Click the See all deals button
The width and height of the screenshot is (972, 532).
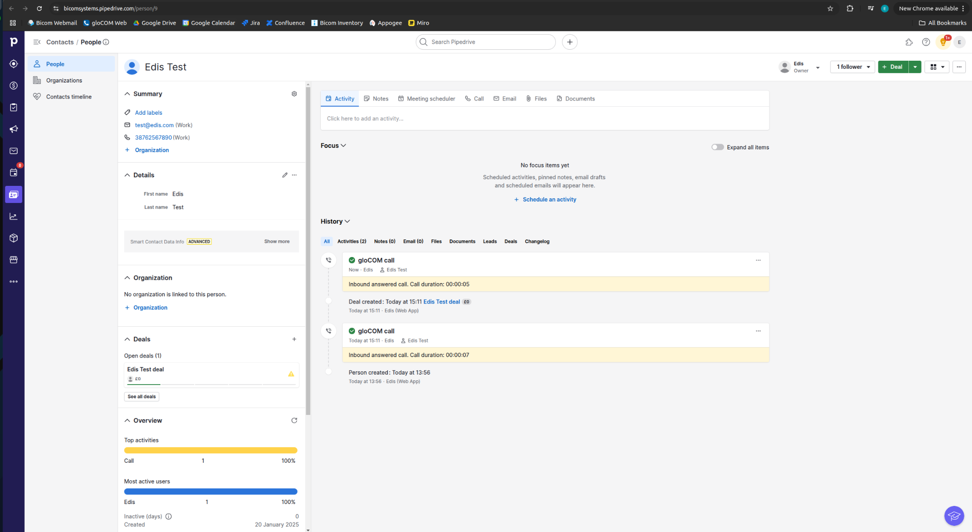[141, 396]
